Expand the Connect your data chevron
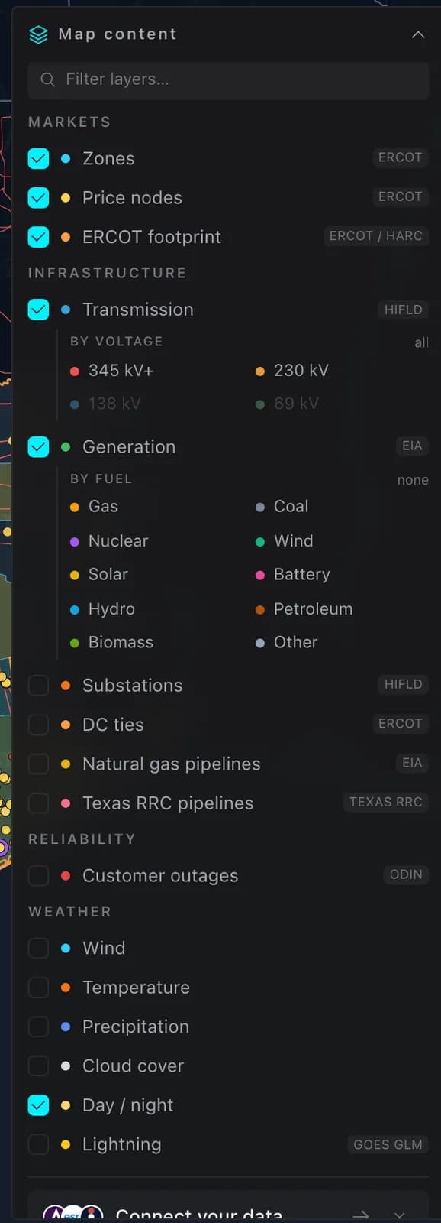 (400, 1215)
